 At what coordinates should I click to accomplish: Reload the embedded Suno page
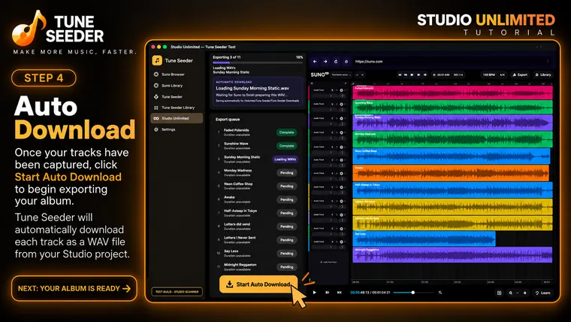coord(336,62)
